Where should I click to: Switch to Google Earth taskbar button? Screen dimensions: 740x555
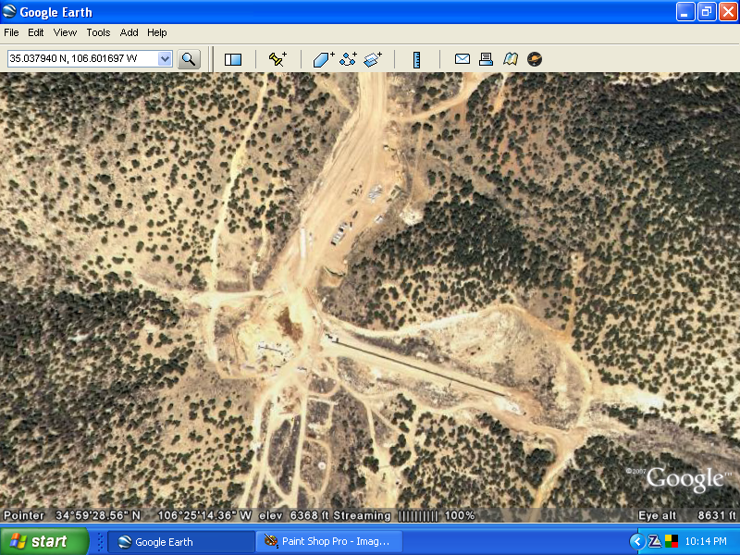181,542
